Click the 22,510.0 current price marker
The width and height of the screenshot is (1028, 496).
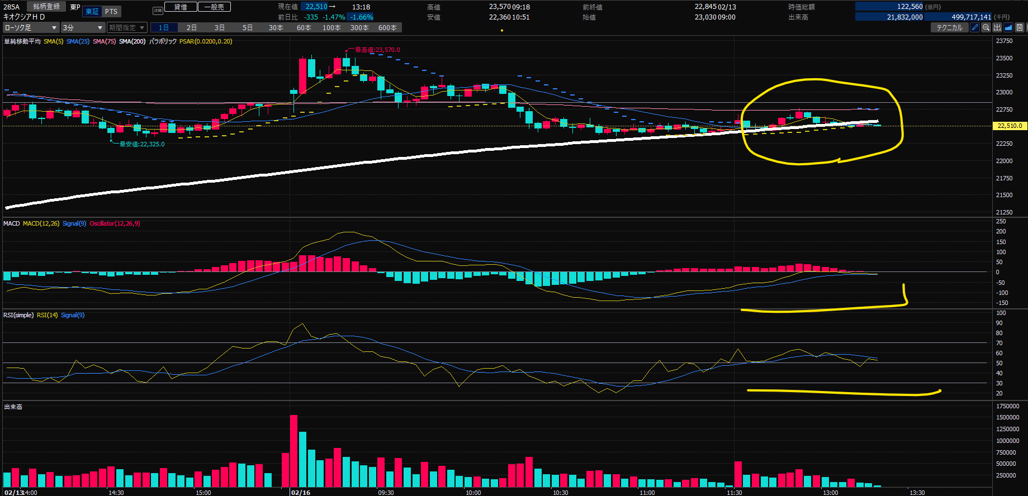tap(1010, 126)
